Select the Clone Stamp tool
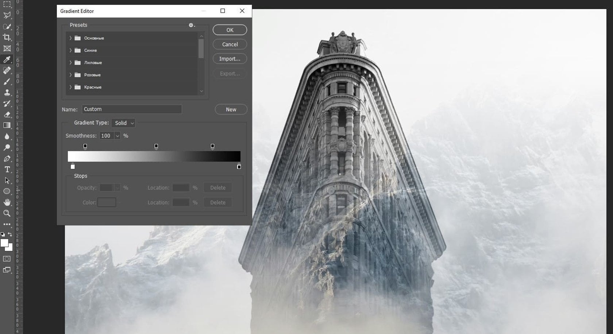Screen dimensions: 613x334 click(7, 92)
